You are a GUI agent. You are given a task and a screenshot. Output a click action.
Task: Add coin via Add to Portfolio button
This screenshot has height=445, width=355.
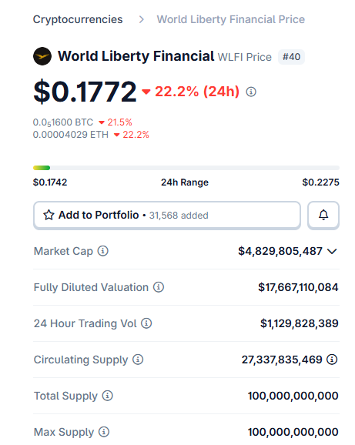[x=167, y=215]
